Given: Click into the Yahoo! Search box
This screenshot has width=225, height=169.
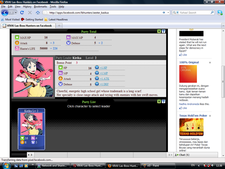Looking at the screenshot, I should 194,12.
